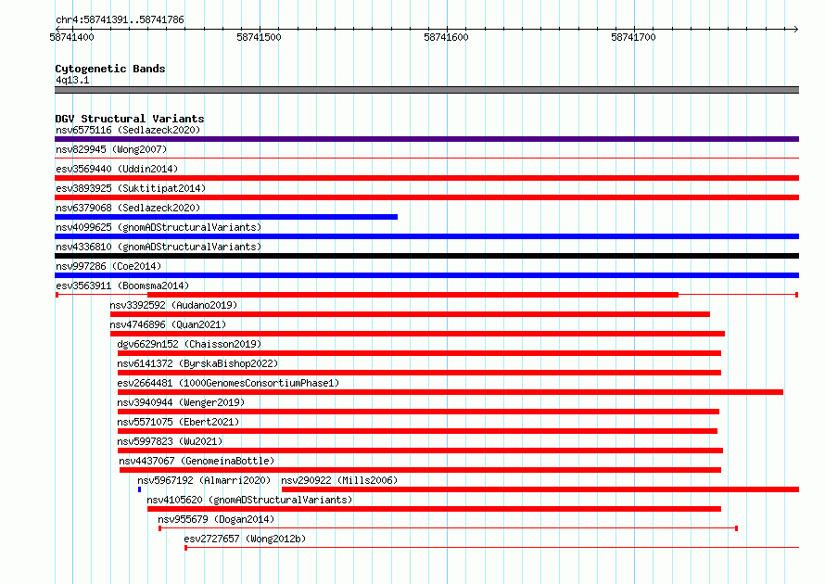The image size is (825, 584).
Task: Click the thin red esv2727657 line
Action: coord(492,548)
